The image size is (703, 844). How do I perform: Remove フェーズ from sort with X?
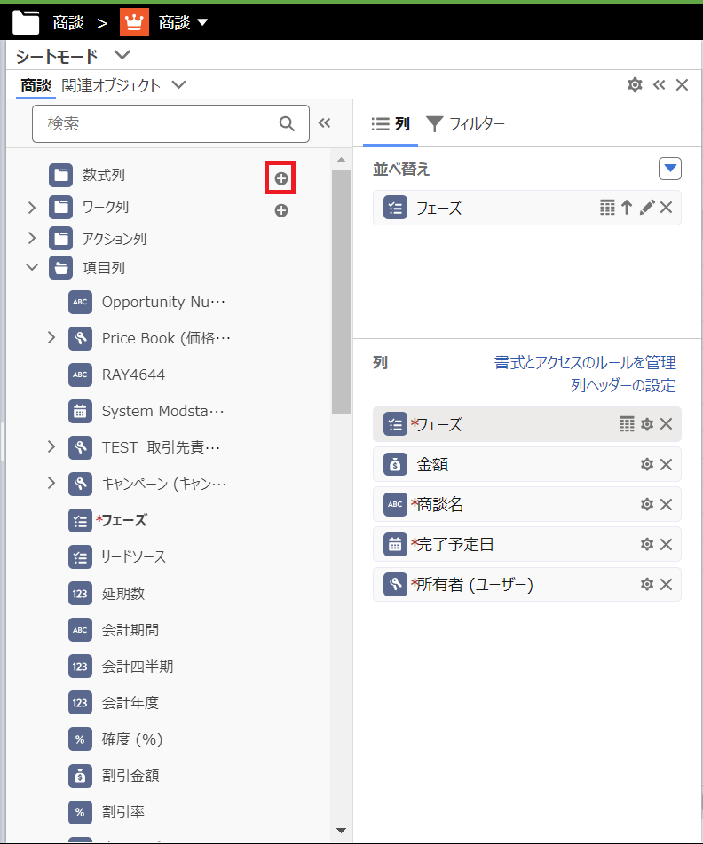(x=666, y=208)
